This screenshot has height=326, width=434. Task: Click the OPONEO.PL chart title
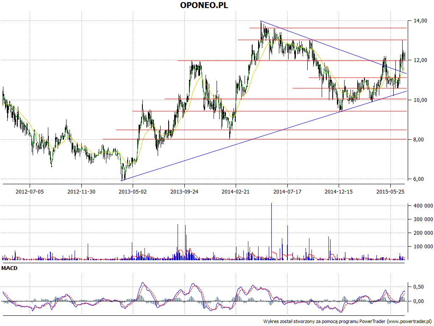[204, 5]
